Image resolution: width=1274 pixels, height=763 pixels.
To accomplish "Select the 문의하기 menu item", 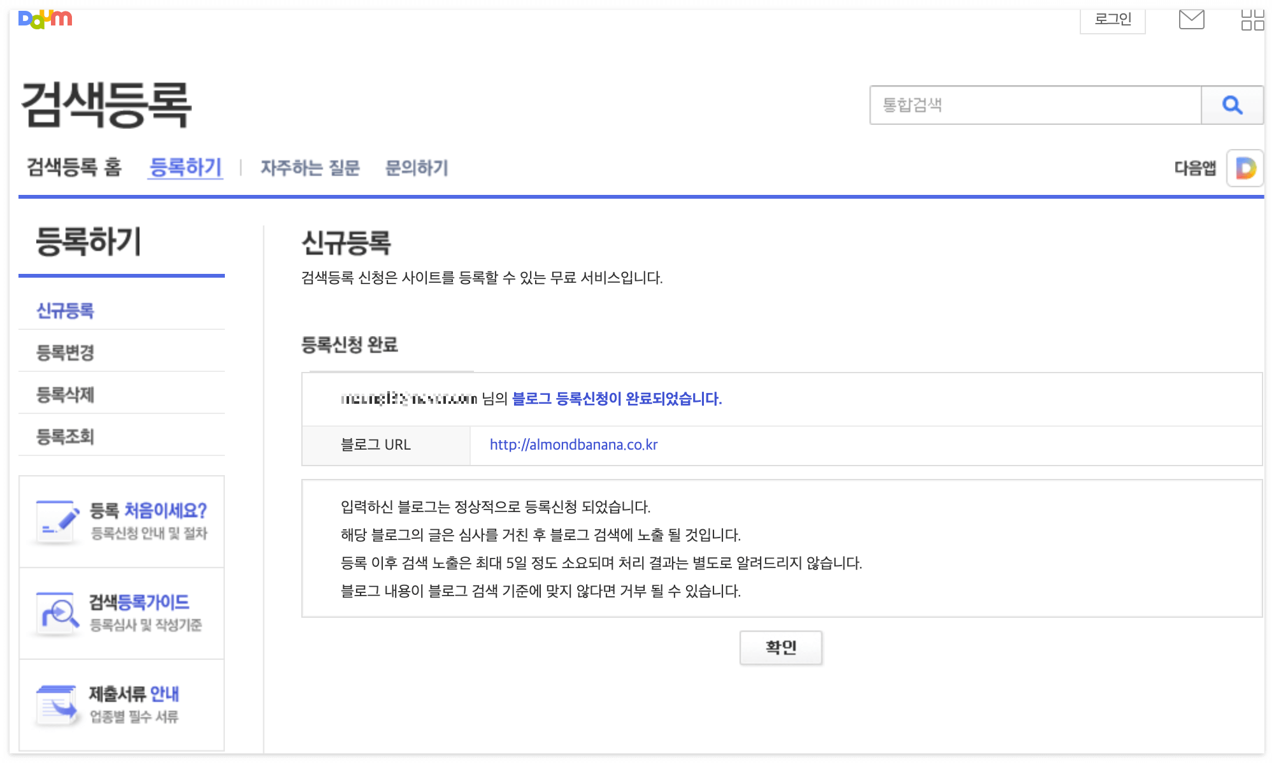I will point(417,168).
